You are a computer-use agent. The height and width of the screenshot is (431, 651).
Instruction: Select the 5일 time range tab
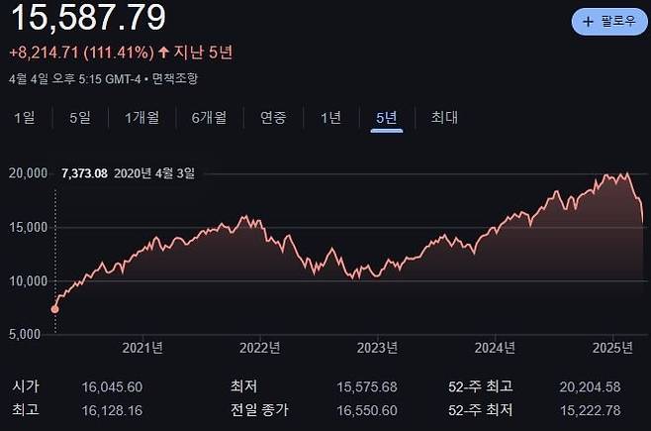[x=80, y=118]
